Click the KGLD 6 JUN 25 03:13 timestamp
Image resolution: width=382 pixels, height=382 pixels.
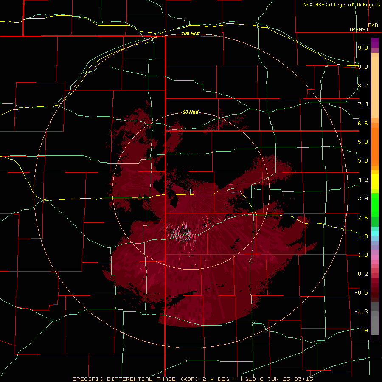(277, 379)
